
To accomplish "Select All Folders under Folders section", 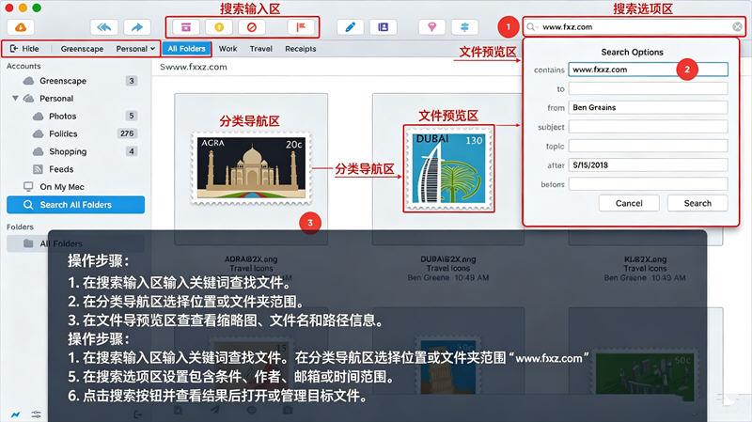I will click(x=76, y=243).
